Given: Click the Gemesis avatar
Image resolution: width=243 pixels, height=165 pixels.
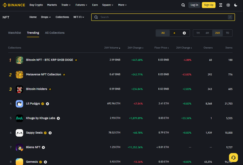Looking at the screenshot, I should click(x=19, y=162).
